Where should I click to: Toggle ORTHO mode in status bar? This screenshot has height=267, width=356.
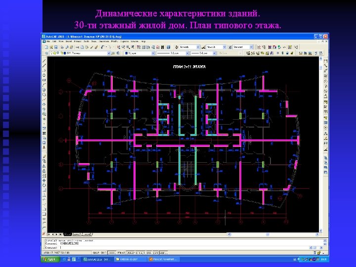coord(112,253)
